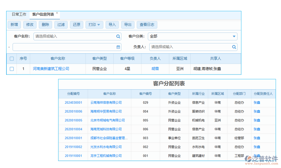Click the search icon beside 客户名称 field
281x168 pixels.
click(x=118, y=36)
